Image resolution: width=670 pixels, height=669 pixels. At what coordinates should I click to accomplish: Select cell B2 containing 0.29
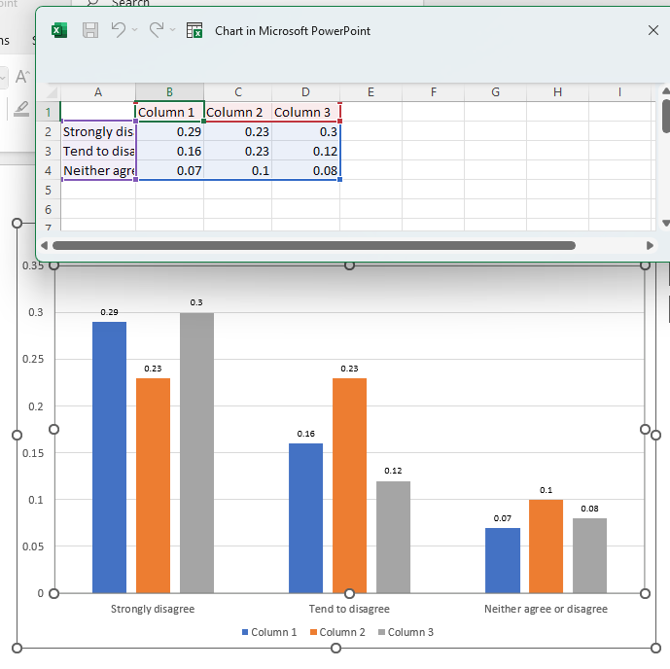click(x=169, y=131)
